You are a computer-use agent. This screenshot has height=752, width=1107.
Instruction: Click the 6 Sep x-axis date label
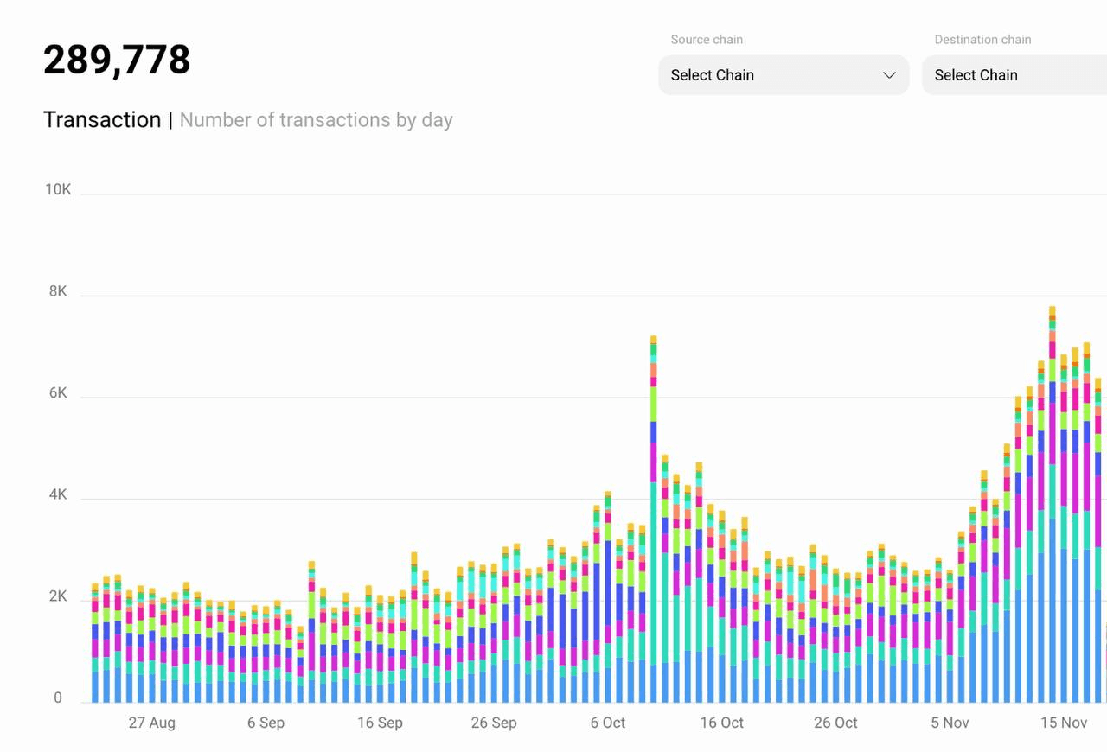coord(266,723)
